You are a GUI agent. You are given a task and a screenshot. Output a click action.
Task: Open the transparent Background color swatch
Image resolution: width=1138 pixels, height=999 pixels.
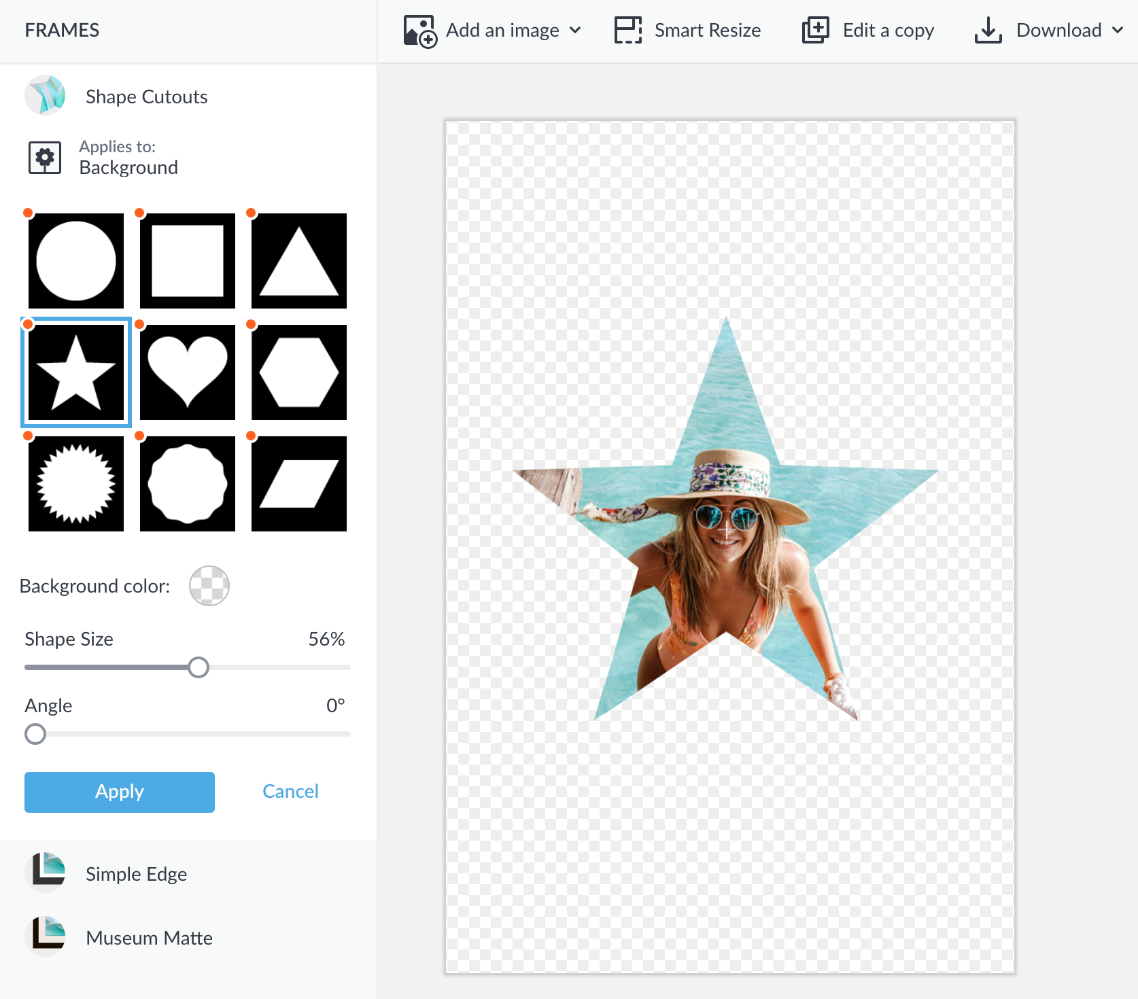tap(209, 586)
